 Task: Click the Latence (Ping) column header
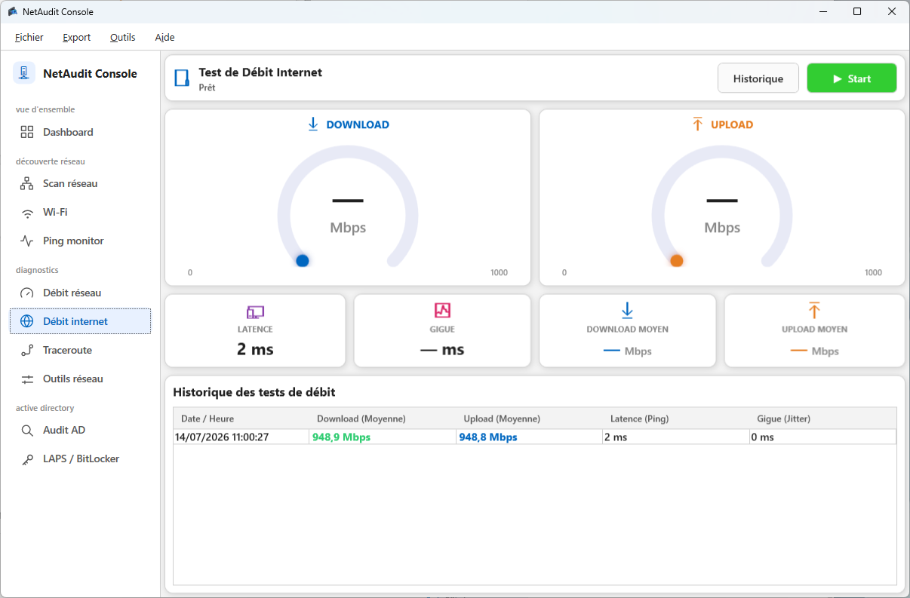[676, 419]
